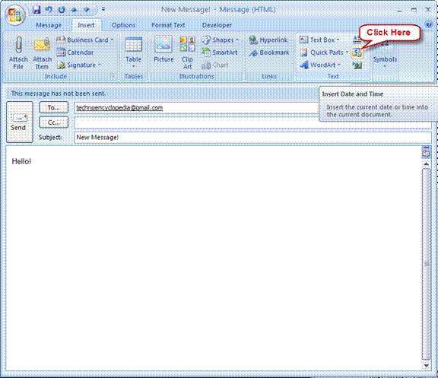Click the Attach Item envelope icon
Screen dimensions: 438x378
pyautogui.click(x=42, y=45)
